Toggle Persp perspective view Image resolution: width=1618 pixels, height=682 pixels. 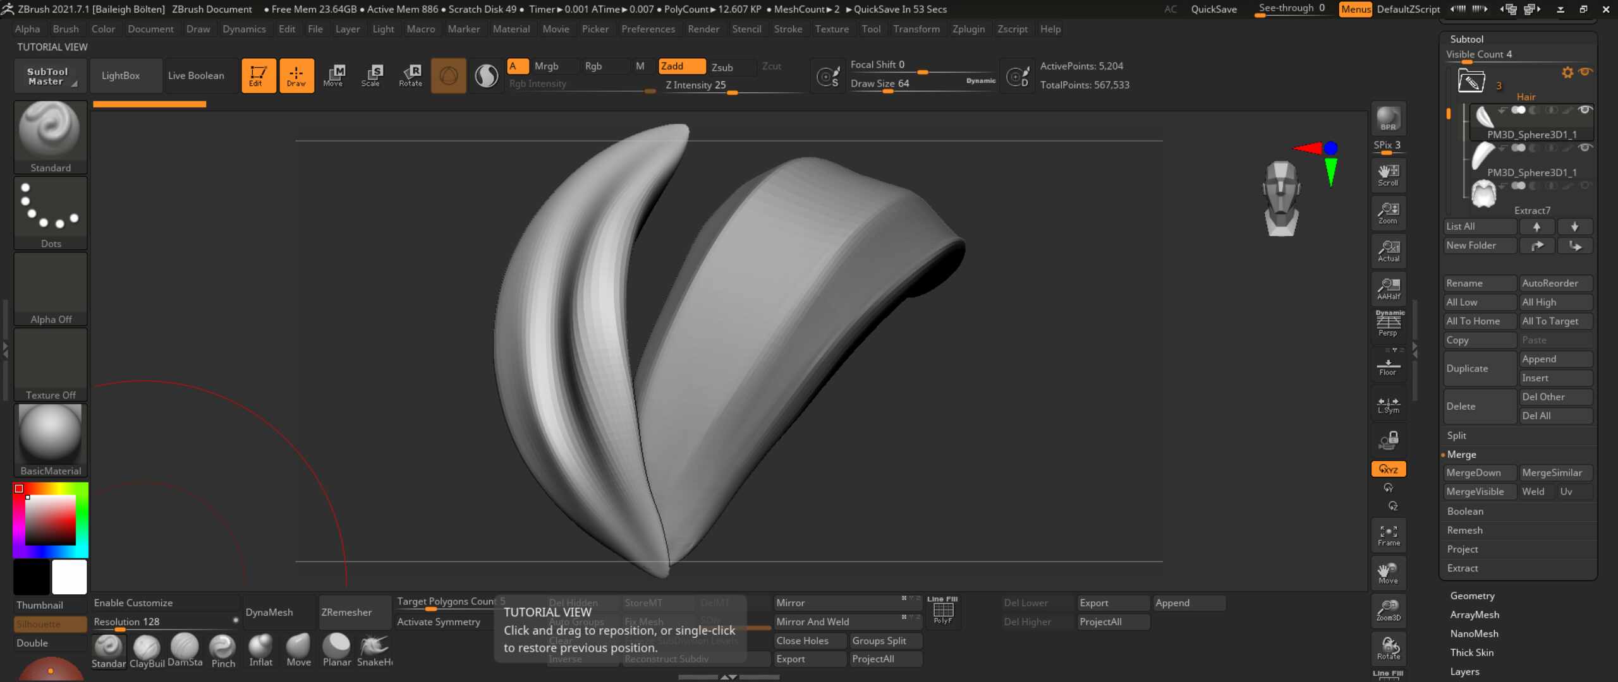pyautogui.click(x=1389, y=323)
